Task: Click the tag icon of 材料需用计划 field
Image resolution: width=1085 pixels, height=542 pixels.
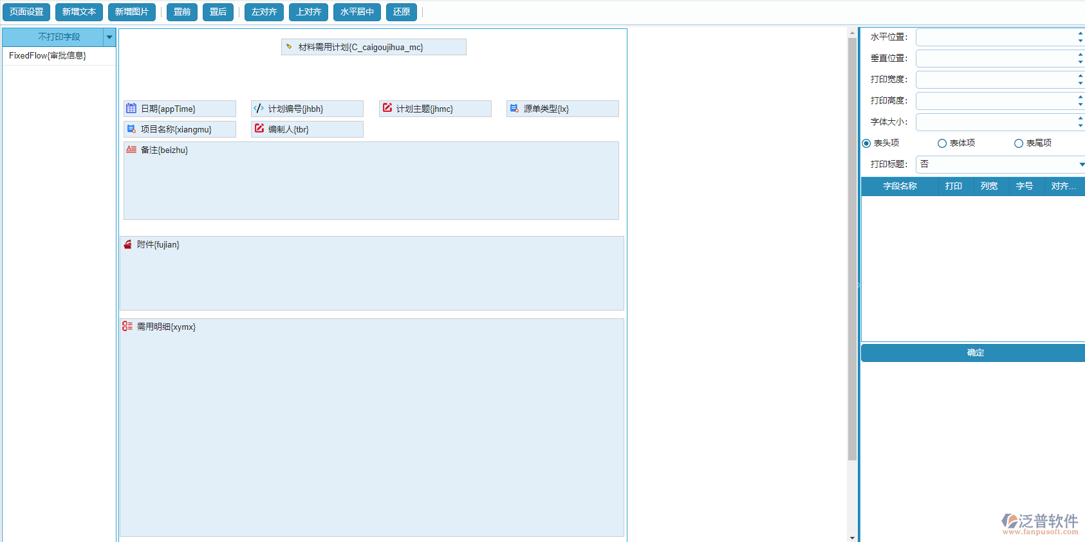Action: tap(289, 46)
